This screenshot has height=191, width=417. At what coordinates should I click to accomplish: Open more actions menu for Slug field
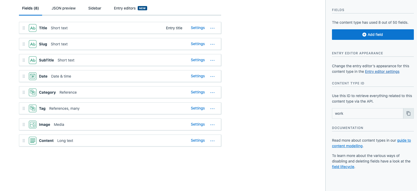click(212, 44)
